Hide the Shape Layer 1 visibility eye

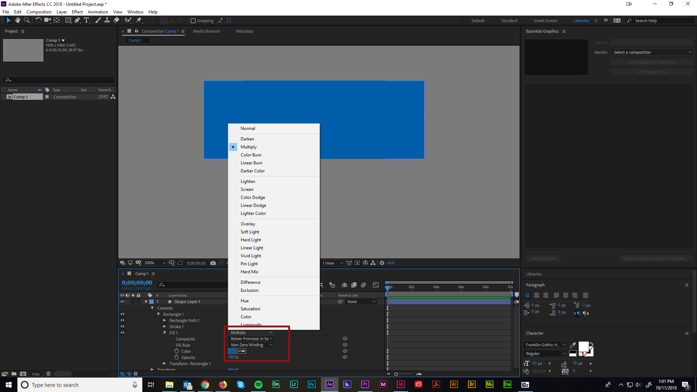(x=122, y=302)
